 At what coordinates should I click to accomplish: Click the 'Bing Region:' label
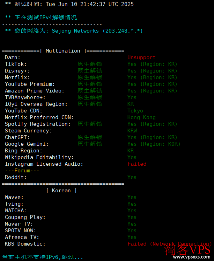click(x=23, y=151)
